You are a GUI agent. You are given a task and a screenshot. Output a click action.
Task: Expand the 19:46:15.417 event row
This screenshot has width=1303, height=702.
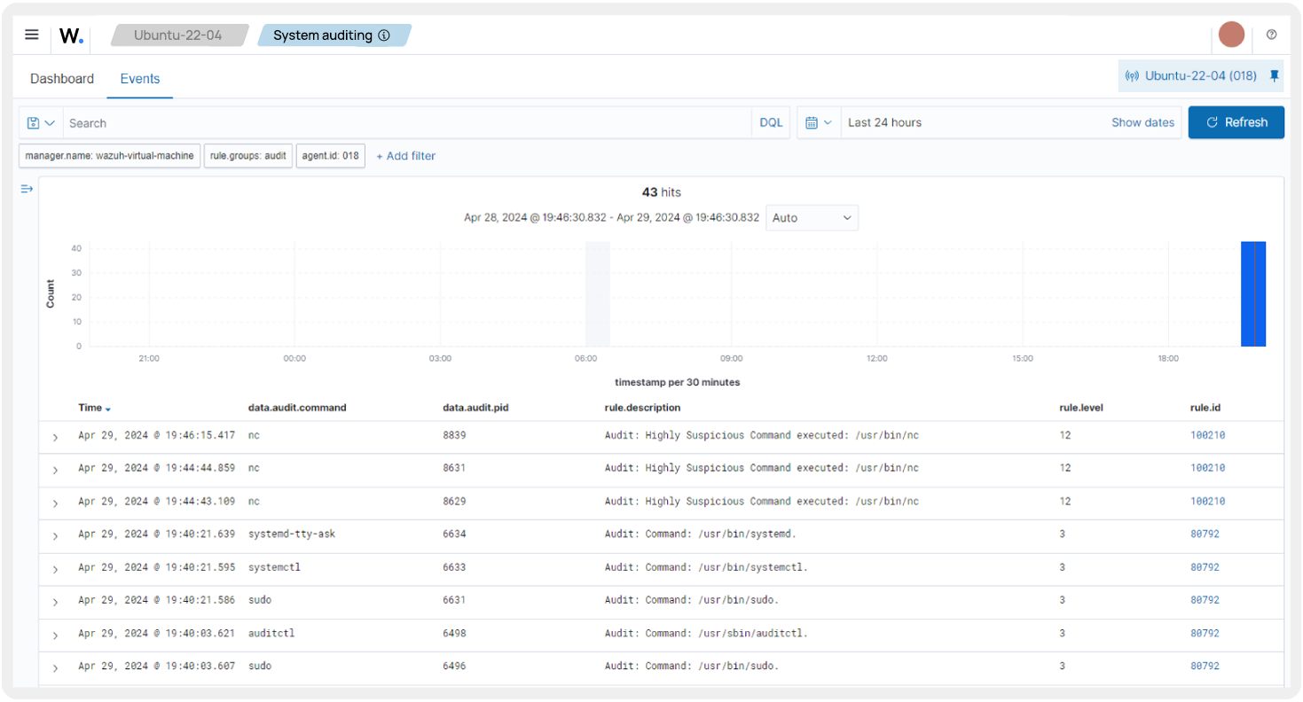pyautogui.click(x=55, y=437)
